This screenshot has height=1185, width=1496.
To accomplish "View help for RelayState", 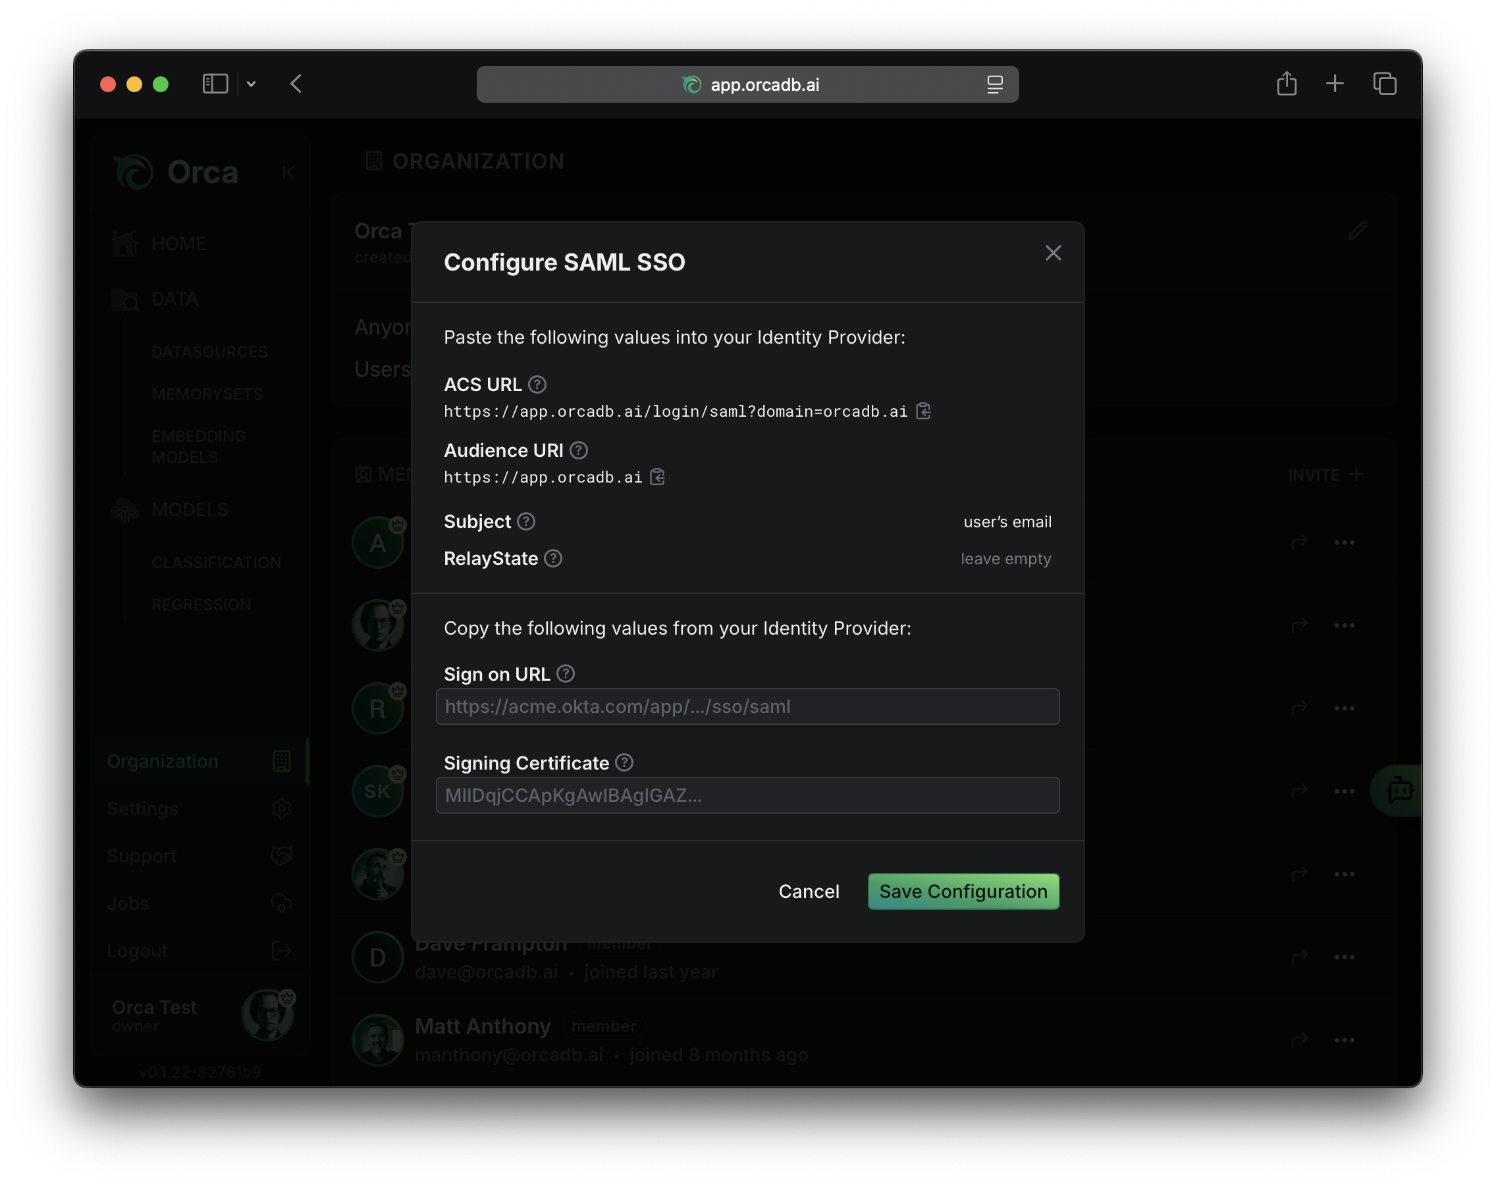I will point(553,558).
